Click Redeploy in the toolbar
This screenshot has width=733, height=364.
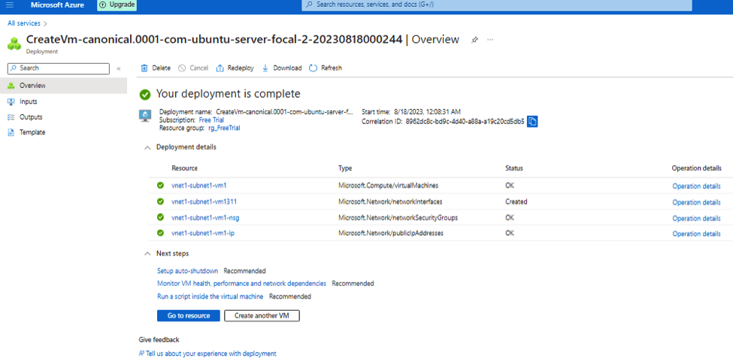(235, 68)
